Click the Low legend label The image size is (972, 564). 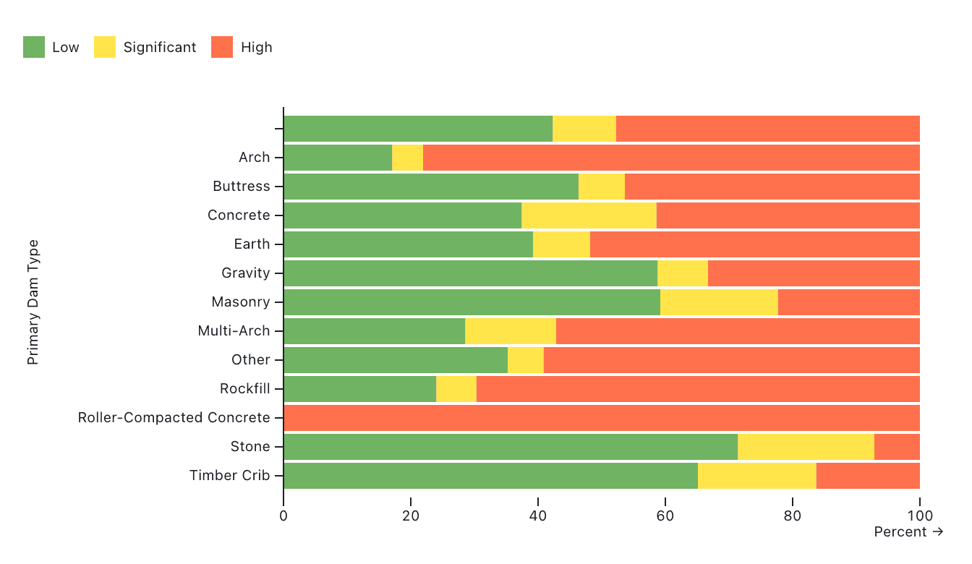66,48
